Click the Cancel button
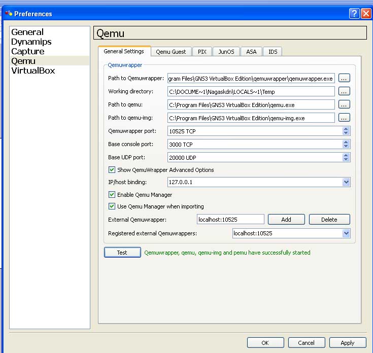The width and height of the screenshot is (373, 353). tap(307, 343)
